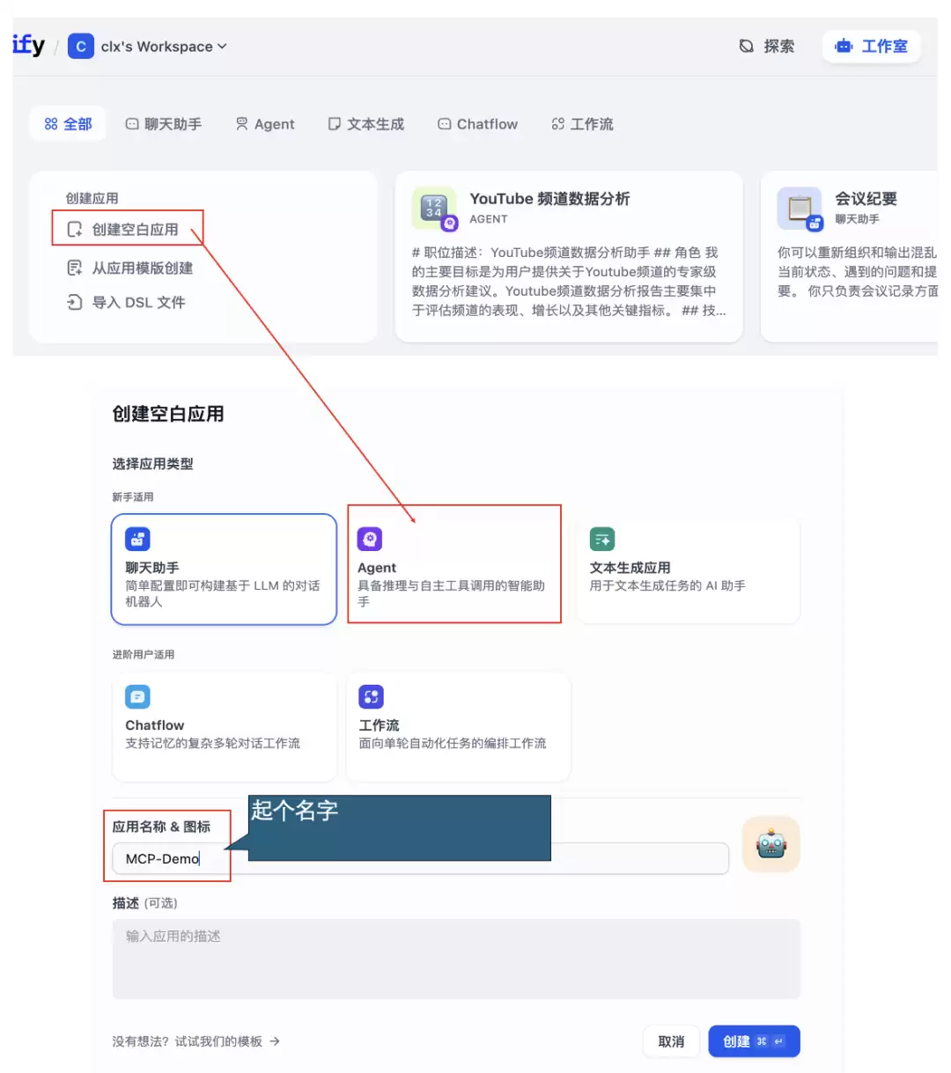Select the 聊天助手 application type card
This screenshot has width=951, height=1073.
[225, 570]
